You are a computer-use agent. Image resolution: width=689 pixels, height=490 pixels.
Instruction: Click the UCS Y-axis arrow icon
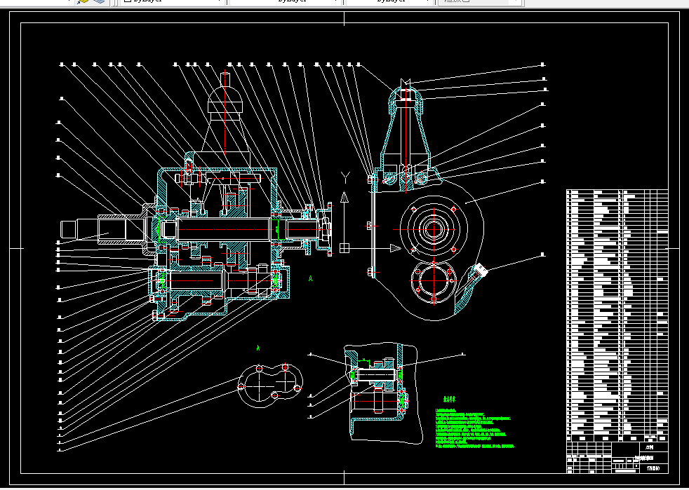click(x=344, y=197)
